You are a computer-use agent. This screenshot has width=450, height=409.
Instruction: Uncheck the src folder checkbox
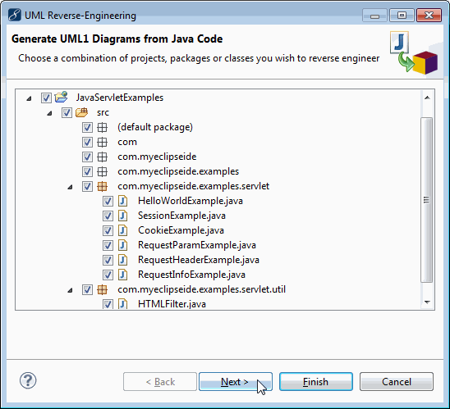tap(67, 112)
